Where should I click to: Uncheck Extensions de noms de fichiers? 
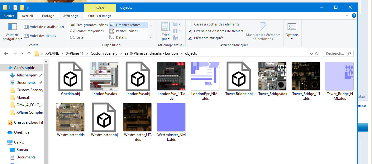pyautogui.click(x=190, y=31)
